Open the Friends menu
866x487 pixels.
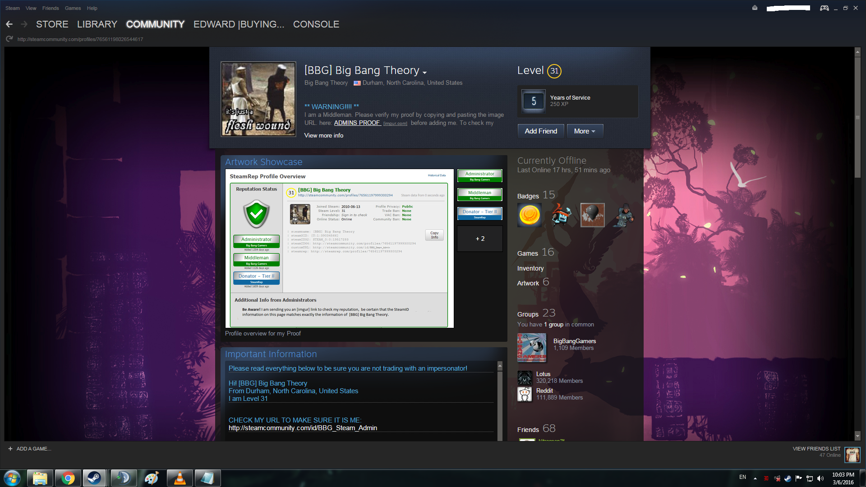point(51,8)
